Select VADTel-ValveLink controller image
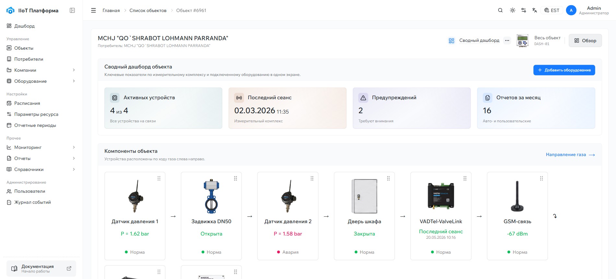616x279 pixels. click(441, 196)
